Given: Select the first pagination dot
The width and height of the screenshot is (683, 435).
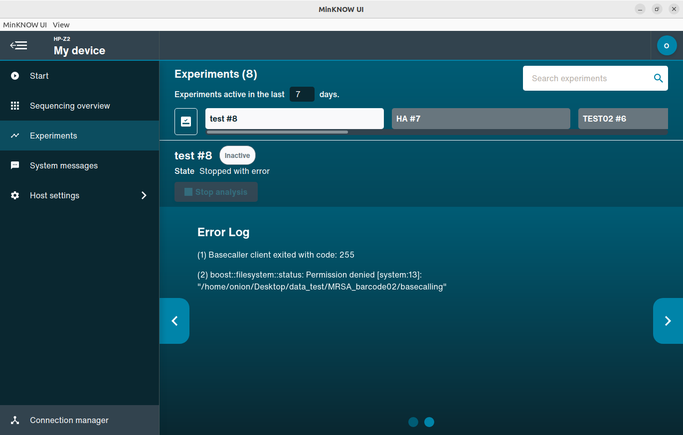Looking at the screenshot, I should 413,422.
